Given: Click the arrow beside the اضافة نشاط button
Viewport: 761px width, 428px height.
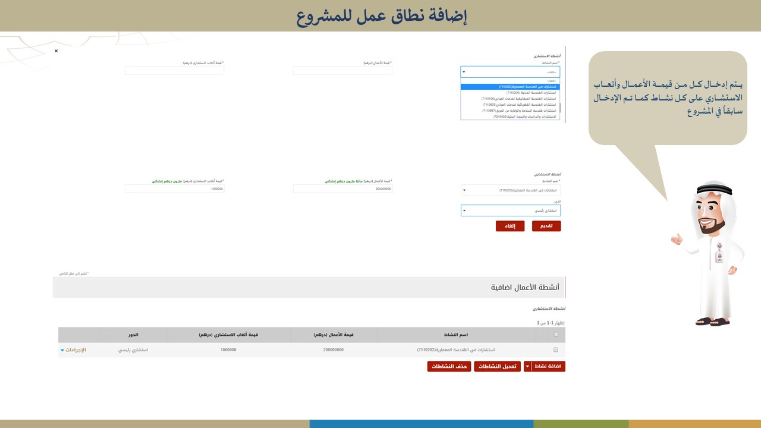Looking at the screenshot, I should (x=527, y=367).
